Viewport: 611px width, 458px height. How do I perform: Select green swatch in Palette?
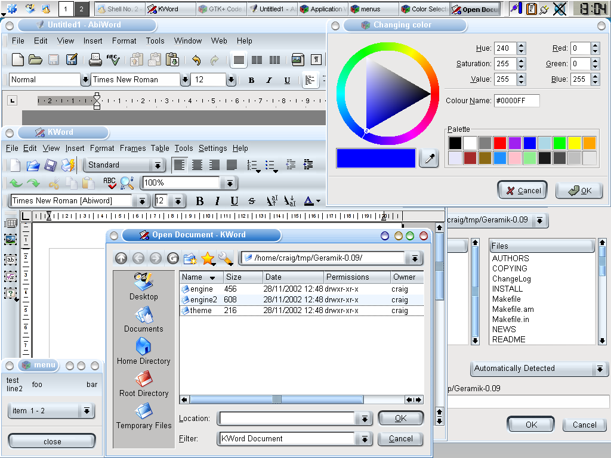click(559, 143)
